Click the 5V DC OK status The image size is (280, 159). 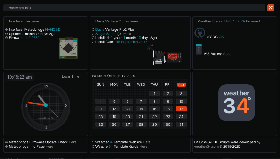point(215,37)
